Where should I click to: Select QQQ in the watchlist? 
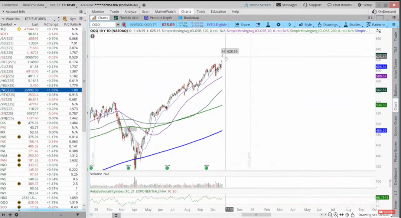41,202
